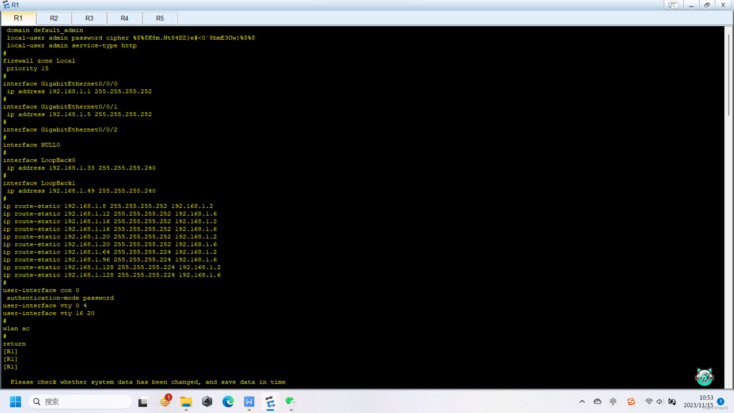
Task: Open the Windows Start menu
Action: click(x=15, y=402)
